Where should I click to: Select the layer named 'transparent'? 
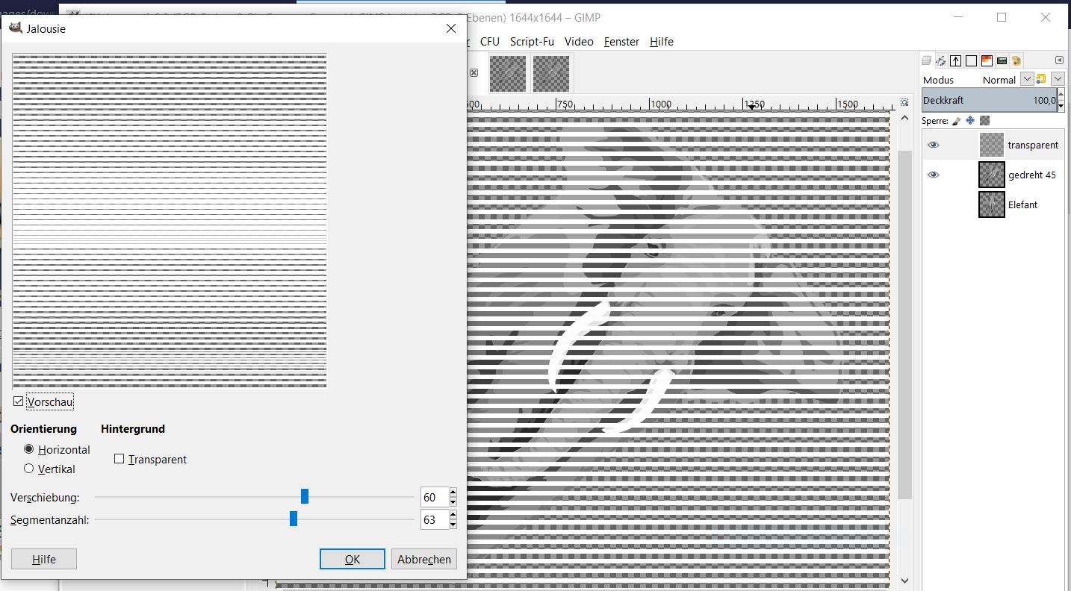click(1033, 146)
